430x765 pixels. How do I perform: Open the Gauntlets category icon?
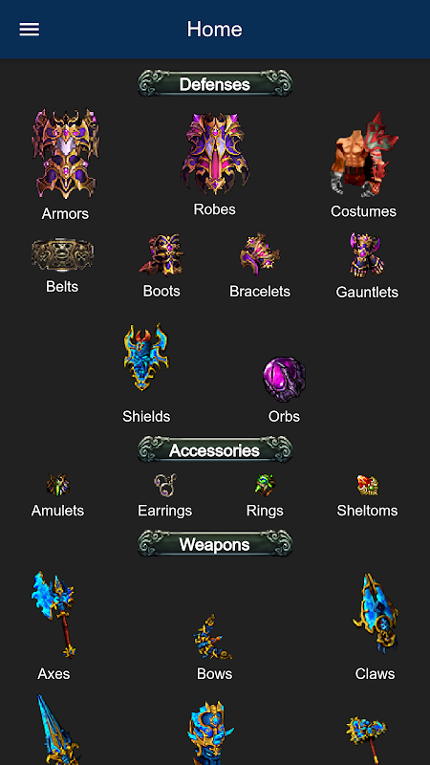coord(367,255)
